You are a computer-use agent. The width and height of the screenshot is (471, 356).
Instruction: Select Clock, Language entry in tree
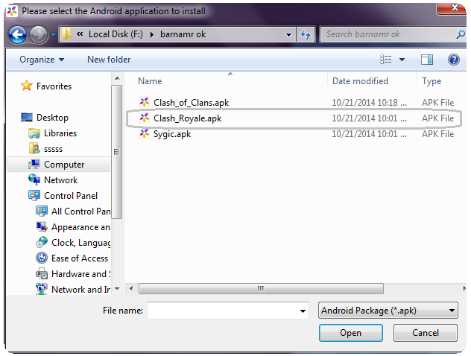pyautogui.click(x=80, y=243)
